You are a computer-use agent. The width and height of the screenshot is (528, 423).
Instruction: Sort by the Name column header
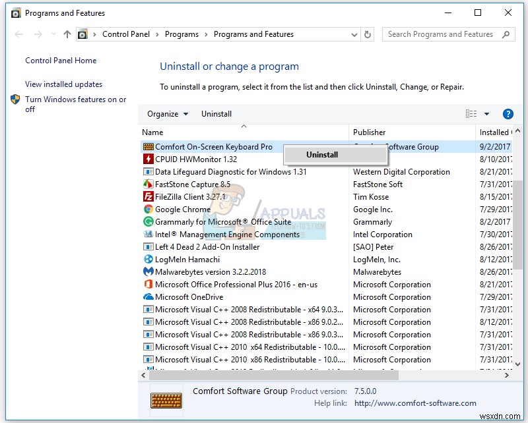(x=244, y=132)
